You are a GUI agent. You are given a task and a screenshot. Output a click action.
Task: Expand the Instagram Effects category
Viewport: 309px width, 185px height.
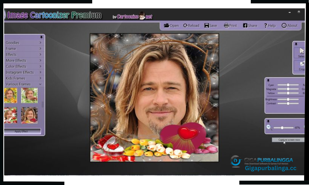(x=24, y=72)
